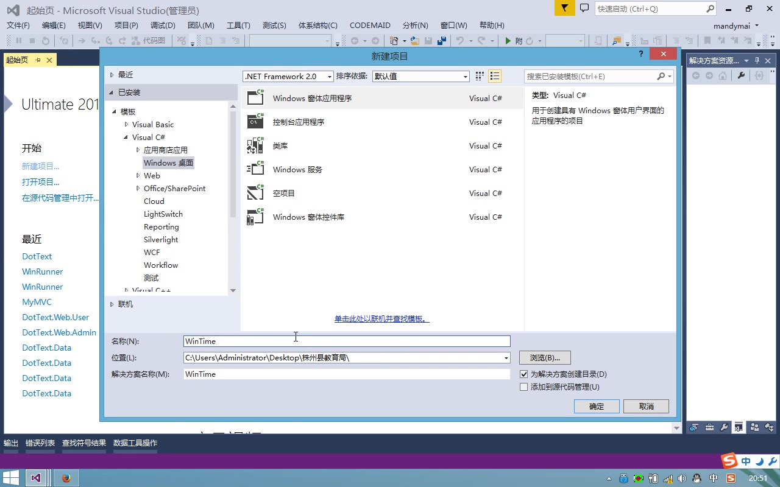The width and height of the screenshot is (780, 487).
Task: Switch to the 输出 tab
Action: click(11, 443)
